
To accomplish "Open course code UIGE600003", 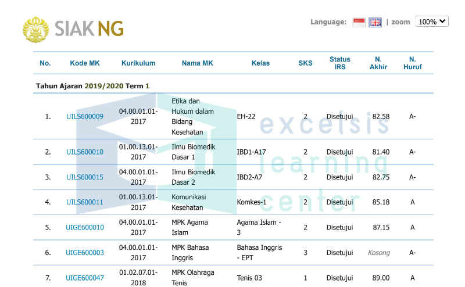I will coord(85,253).
